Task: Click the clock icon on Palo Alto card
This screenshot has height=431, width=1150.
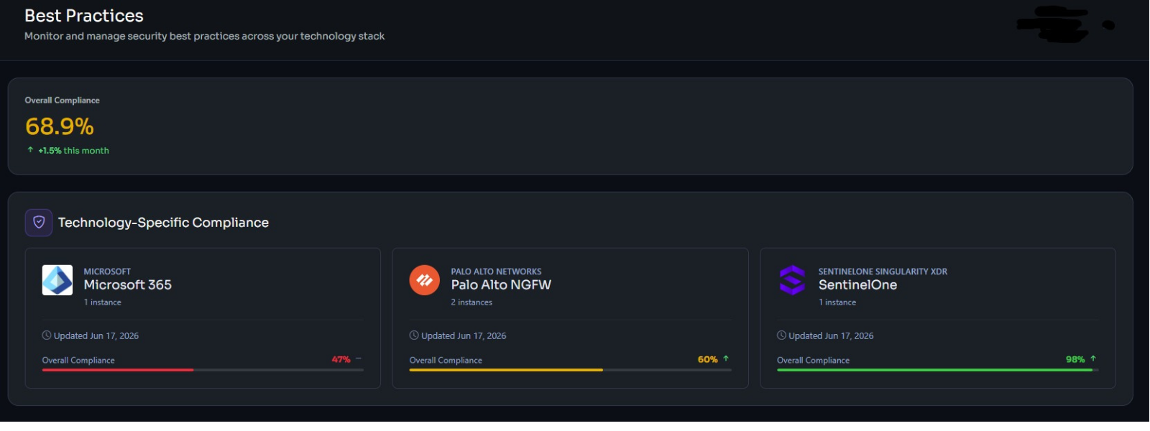Action: (x=414, y=335)
